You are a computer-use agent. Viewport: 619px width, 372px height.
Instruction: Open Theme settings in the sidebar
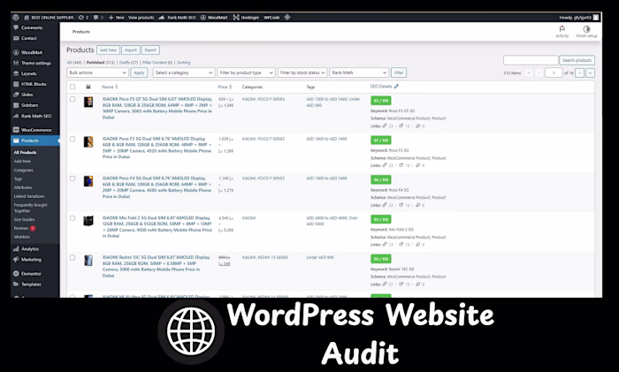pos(36,63)
